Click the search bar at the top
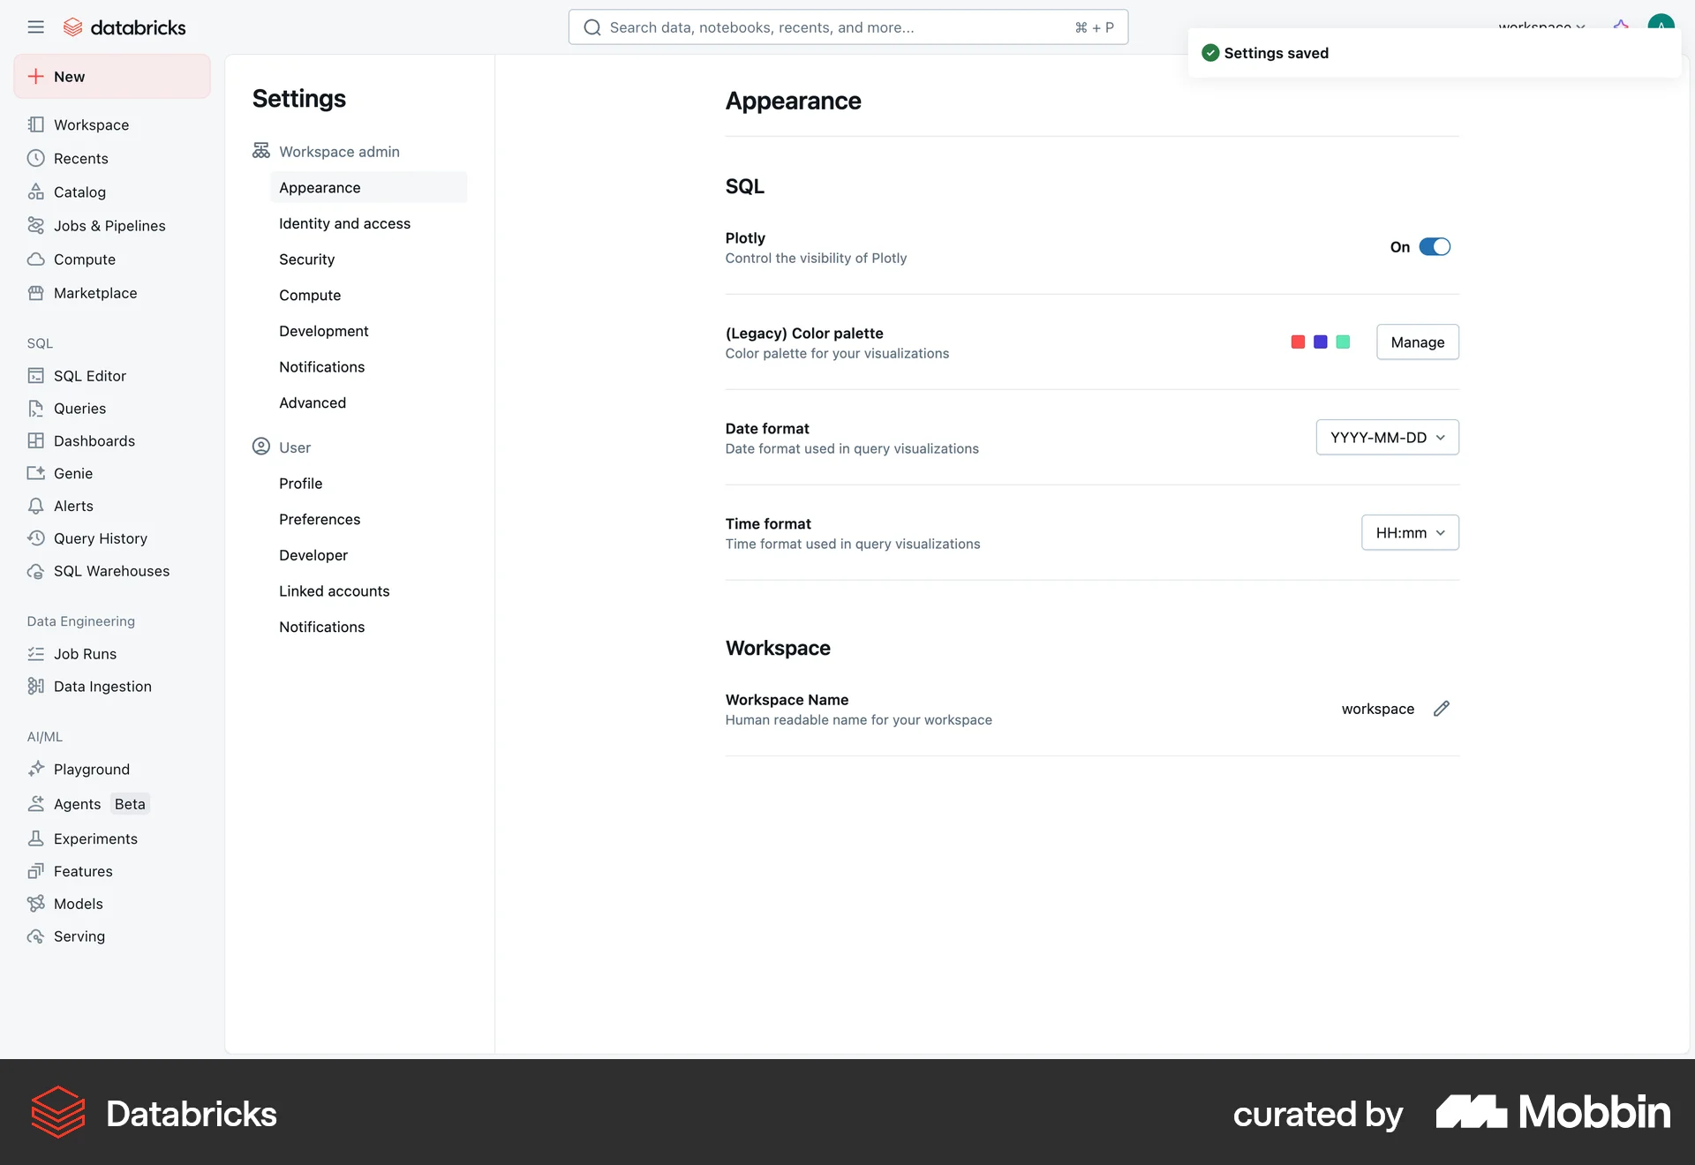This screenshot has width=1695, height=1165. pos(847,27)
